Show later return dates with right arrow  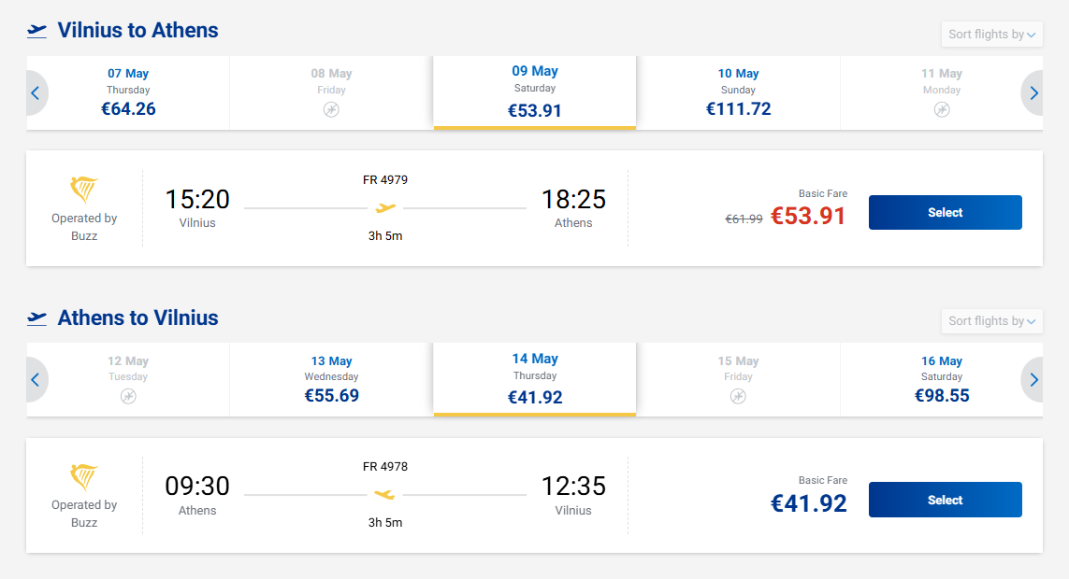point(1033,380)
